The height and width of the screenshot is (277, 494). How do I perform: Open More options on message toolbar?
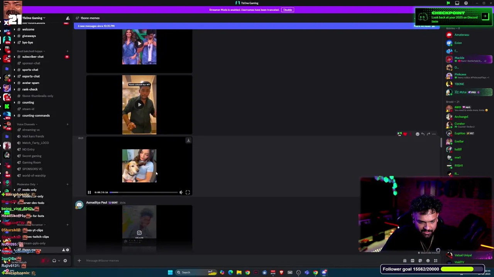click(434, 134)
